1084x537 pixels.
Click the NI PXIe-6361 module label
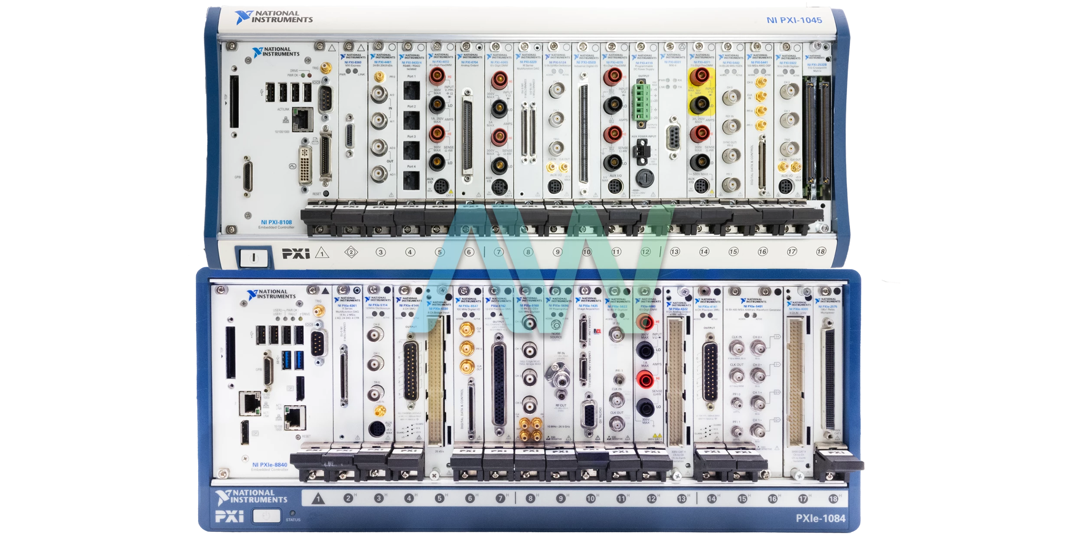tap(347, 305)
